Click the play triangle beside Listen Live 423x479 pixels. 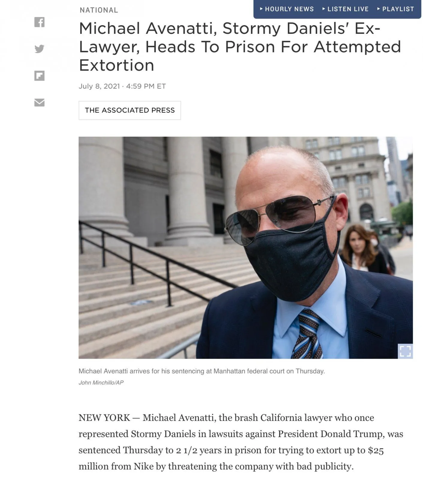[324, 9]
